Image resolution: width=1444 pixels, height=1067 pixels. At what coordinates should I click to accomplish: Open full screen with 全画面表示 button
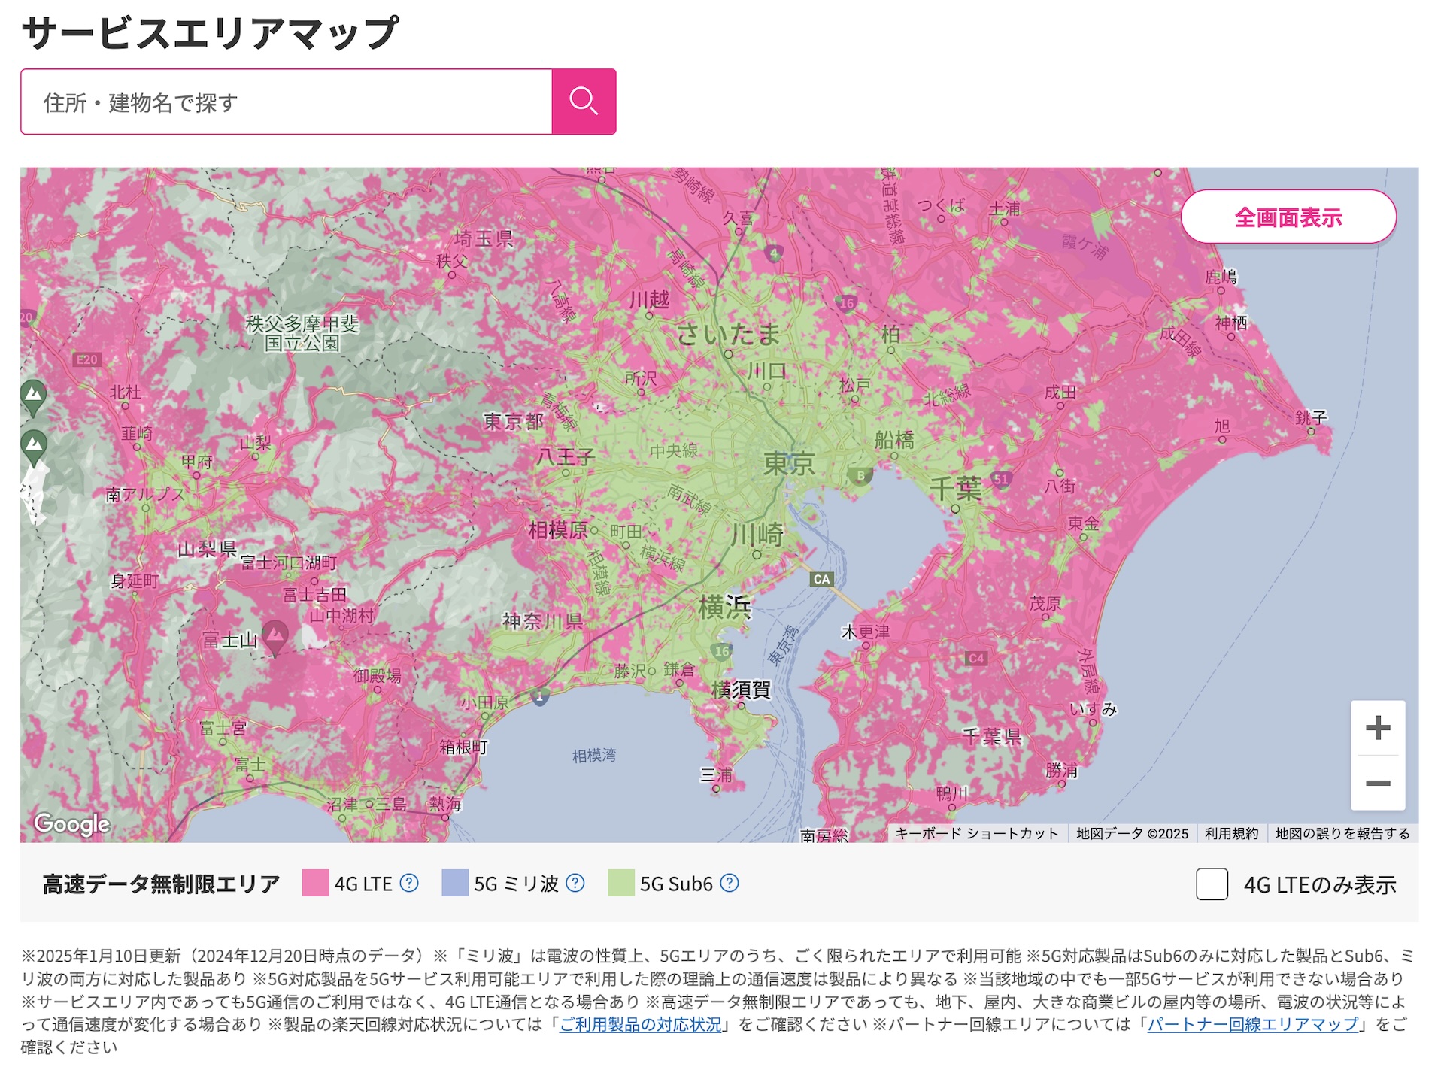(1288, 217)
